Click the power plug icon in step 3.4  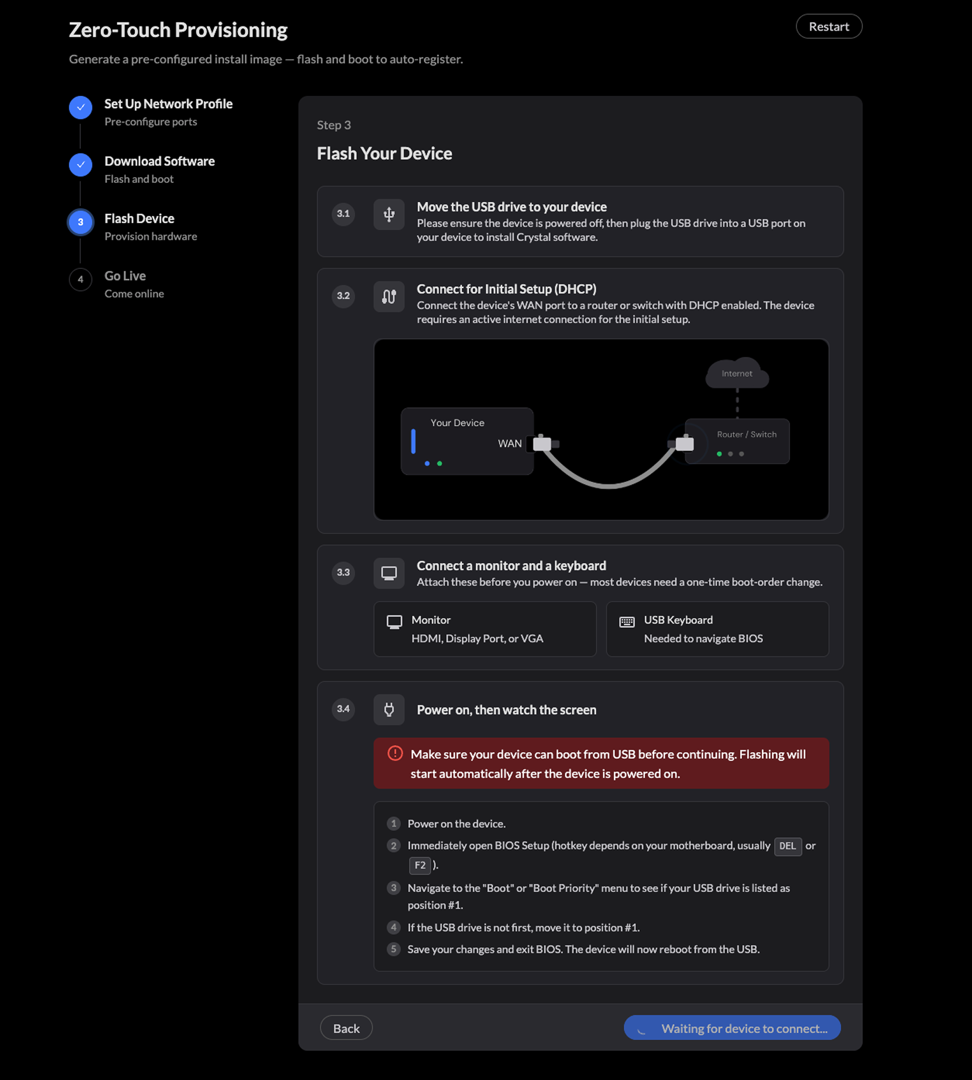[389, 710]
